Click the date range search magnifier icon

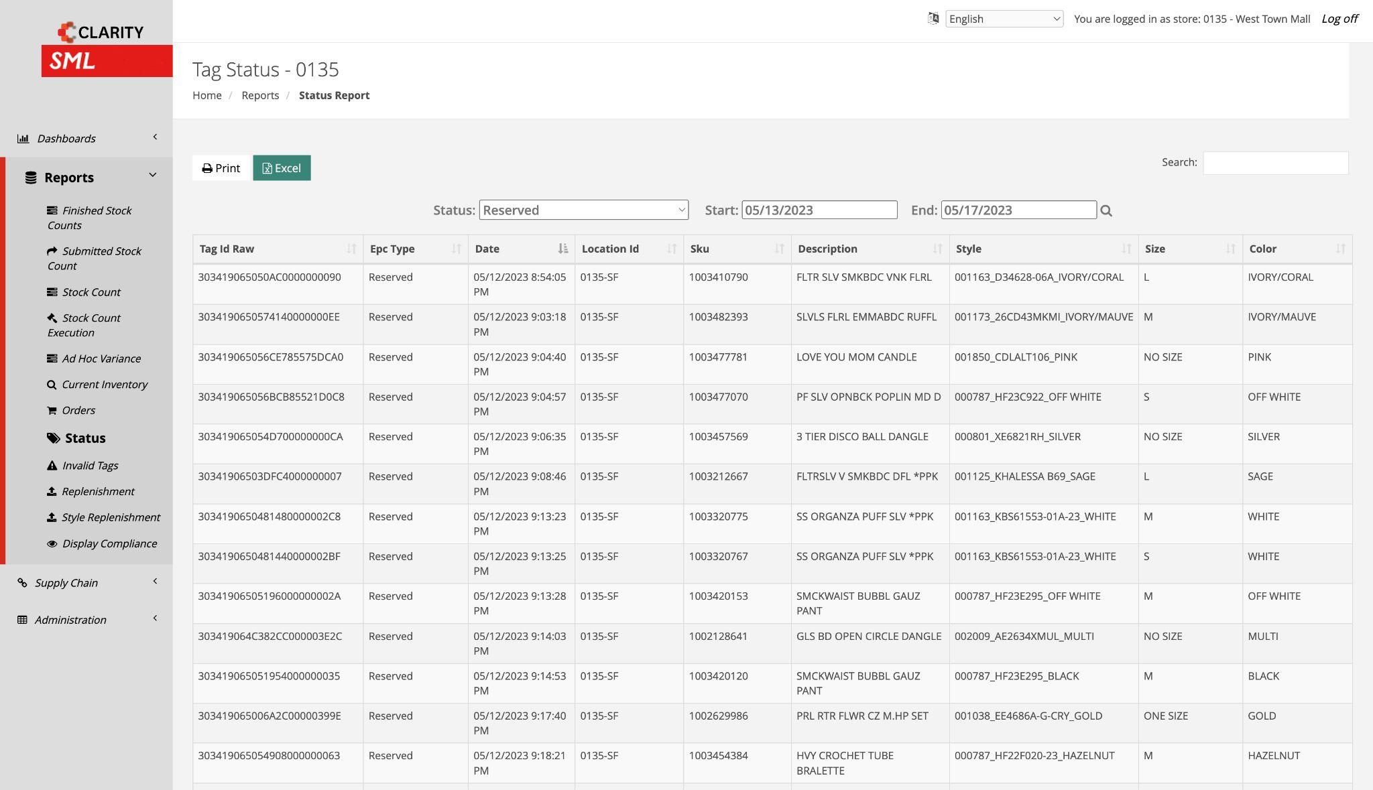tap(1106, 211)
